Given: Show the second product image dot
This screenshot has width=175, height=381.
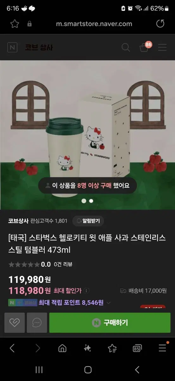Looking at the screenshot, I should pos(91,201).
